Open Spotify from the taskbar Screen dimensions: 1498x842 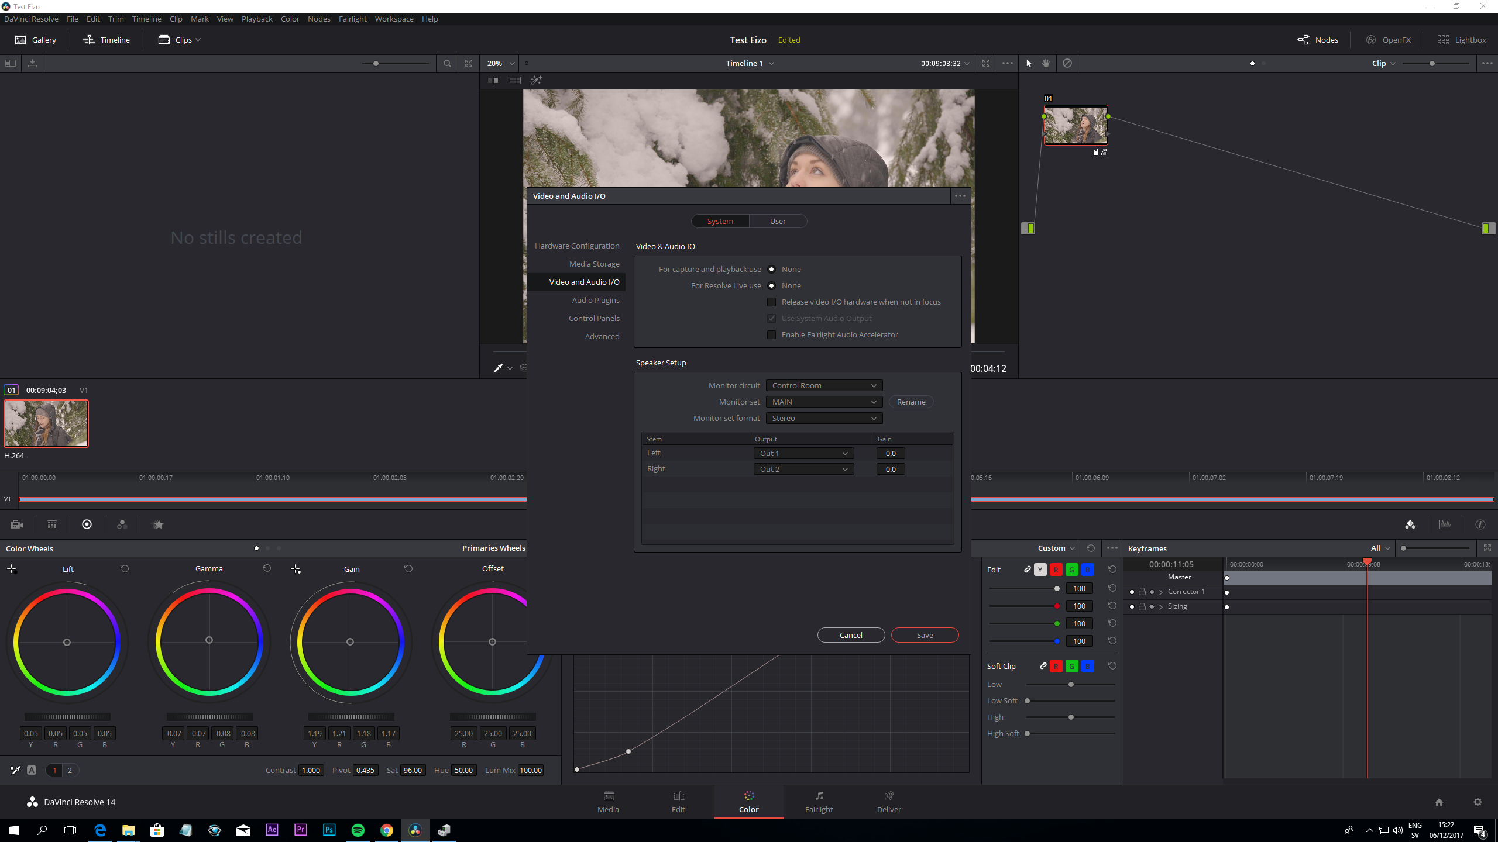click(358, 830)
